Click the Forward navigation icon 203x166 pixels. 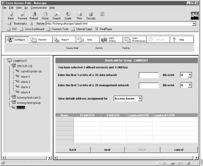click(22, 15)
